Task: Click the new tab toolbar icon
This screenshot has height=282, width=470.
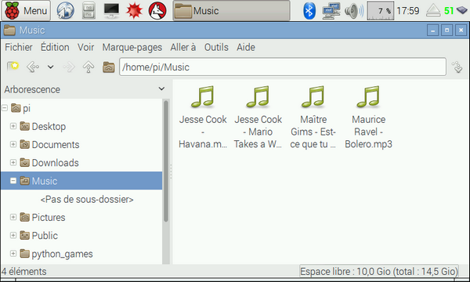Action: click(13, 67)
